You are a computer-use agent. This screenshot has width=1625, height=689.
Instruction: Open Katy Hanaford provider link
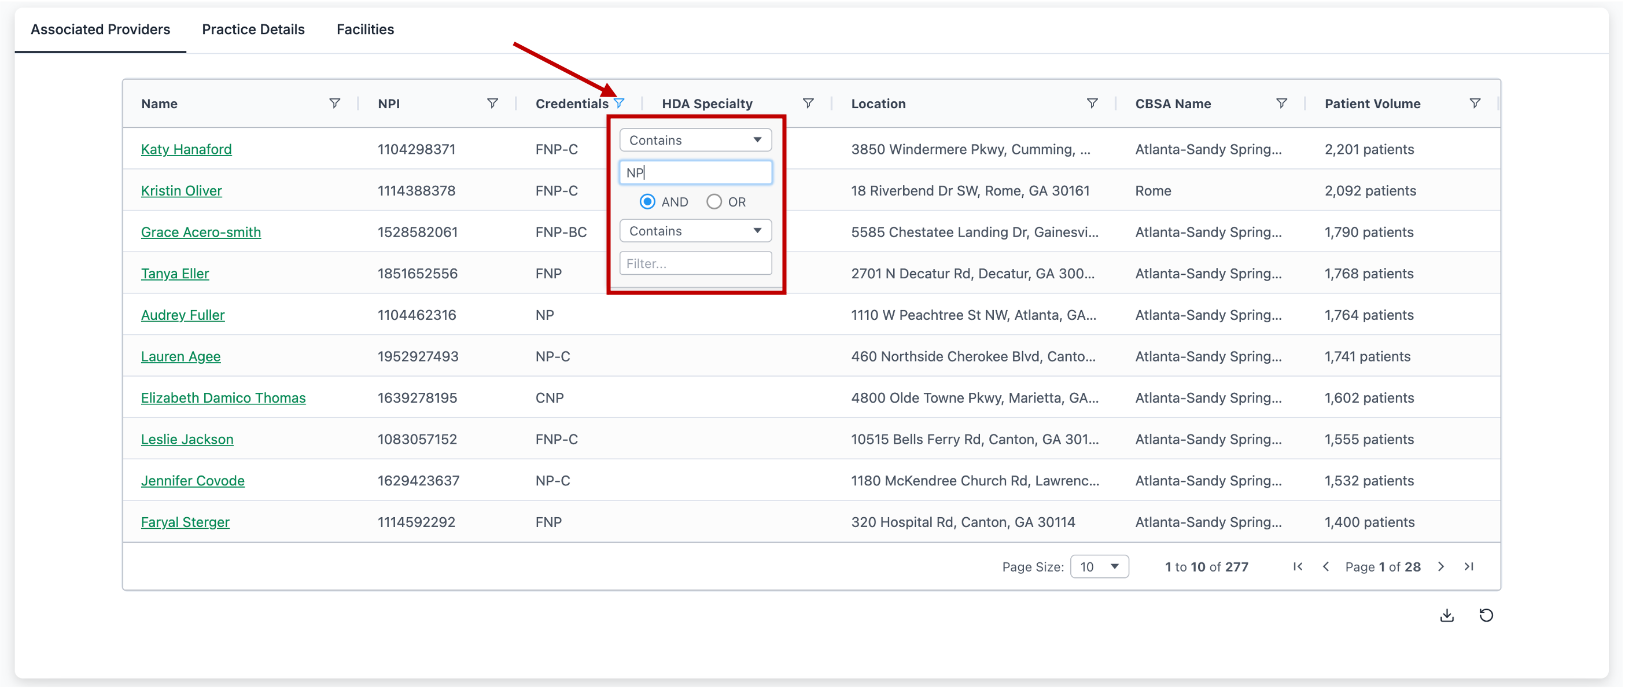click(x=186, y=149)
